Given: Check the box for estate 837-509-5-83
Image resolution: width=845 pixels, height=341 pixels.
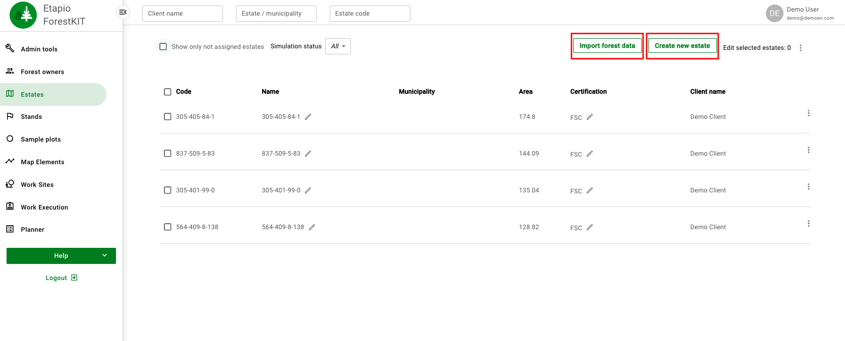Looking at the screenshot, I should point(167,153).
